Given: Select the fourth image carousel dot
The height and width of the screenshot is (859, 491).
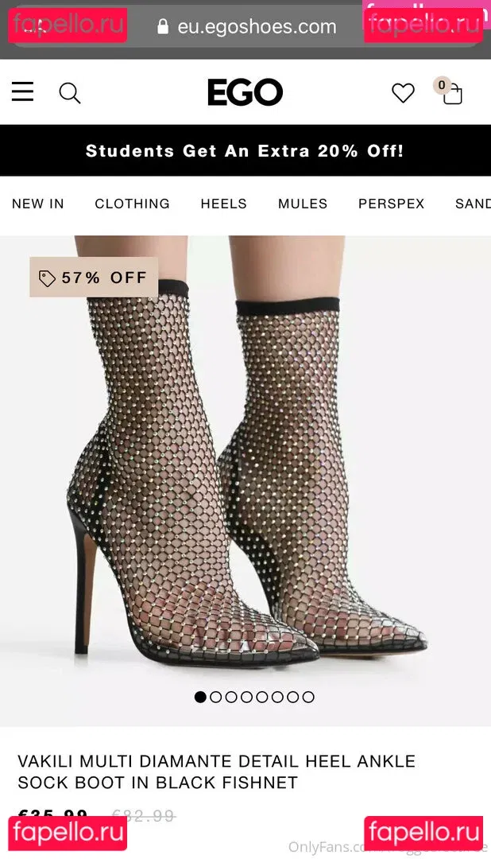Looking at the screenshot, I should (247, 697).
